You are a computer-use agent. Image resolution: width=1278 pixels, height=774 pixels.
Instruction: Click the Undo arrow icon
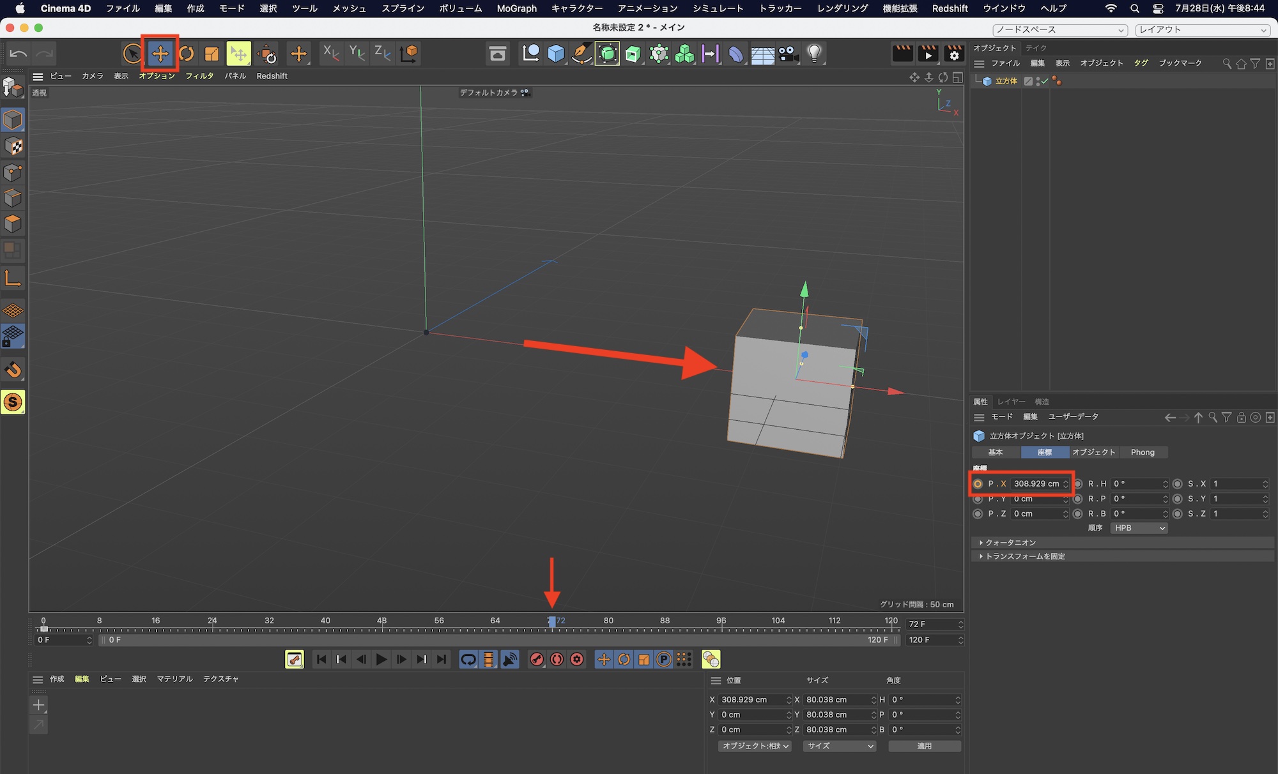click(19, 54)
